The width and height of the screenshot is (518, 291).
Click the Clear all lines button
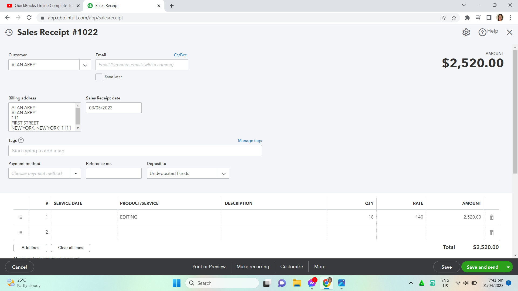point(70,248)
